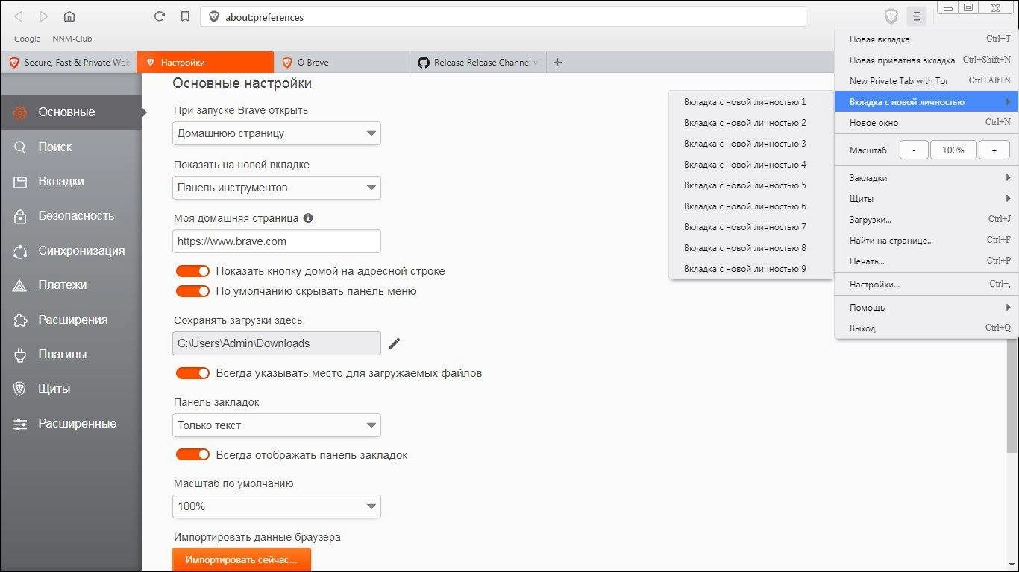Expand Помощь submenu
This screenshot has height=572, width=1019.
(926, 308)
